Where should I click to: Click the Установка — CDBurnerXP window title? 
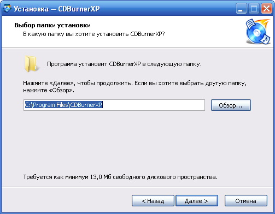coord(57,9)
